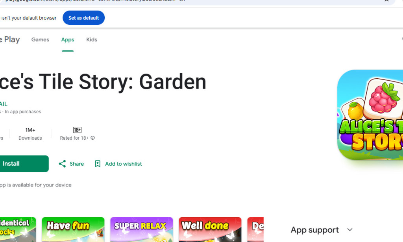Open the info icon beside Rated for 18+
Viewport: 403px width, 242px height.
tap(92, 138)
